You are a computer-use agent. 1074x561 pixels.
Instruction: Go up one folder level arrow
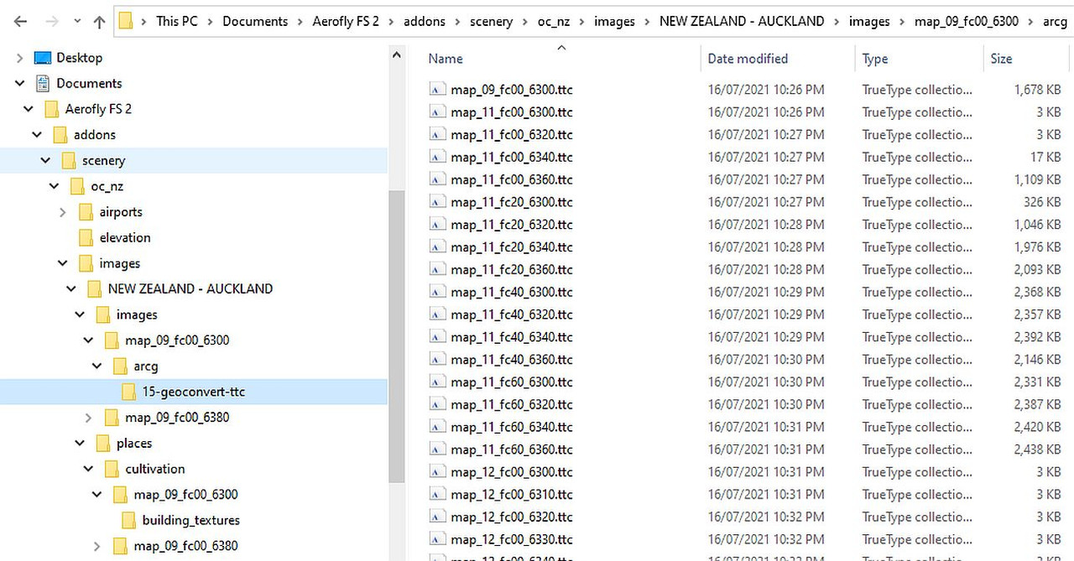click(x=99, y=22)
